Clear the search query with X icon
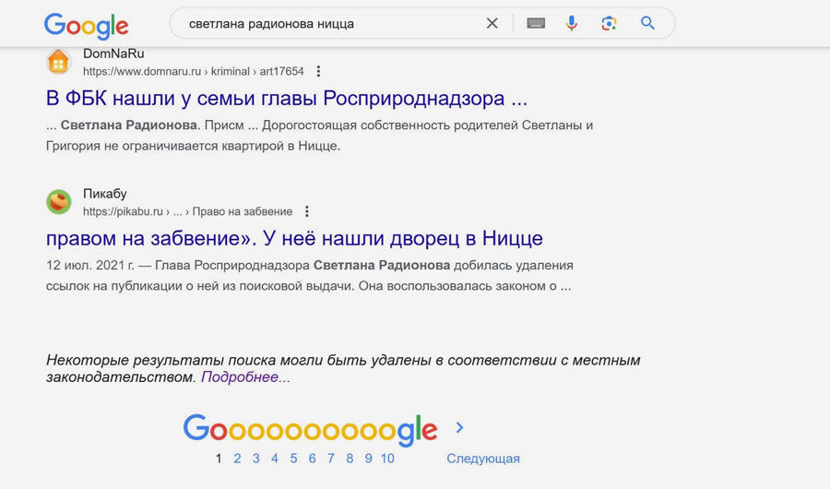Viewport: 830px width, 489px height. tap(492, 23)
